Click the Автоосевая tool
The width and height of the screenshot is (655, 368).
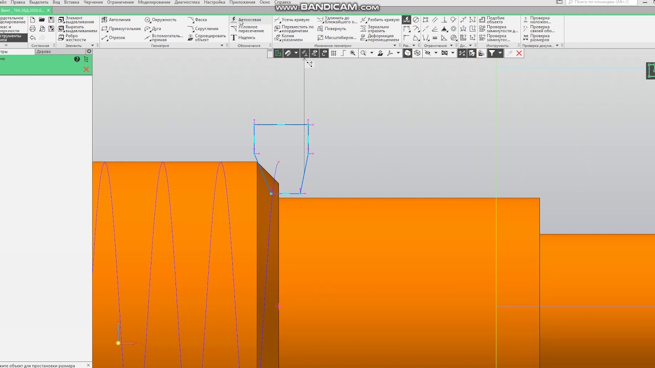pos(246,20)
